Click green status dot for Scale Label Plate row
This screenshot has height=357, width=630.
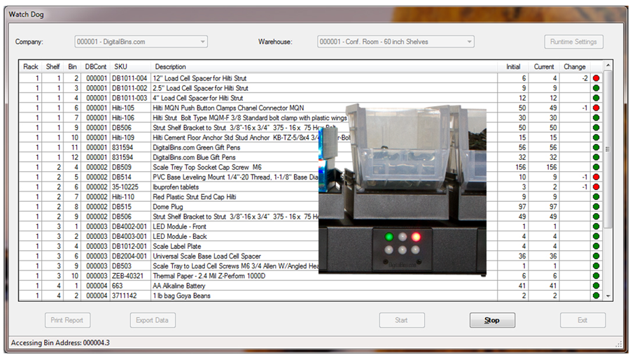tap(596, 247)
